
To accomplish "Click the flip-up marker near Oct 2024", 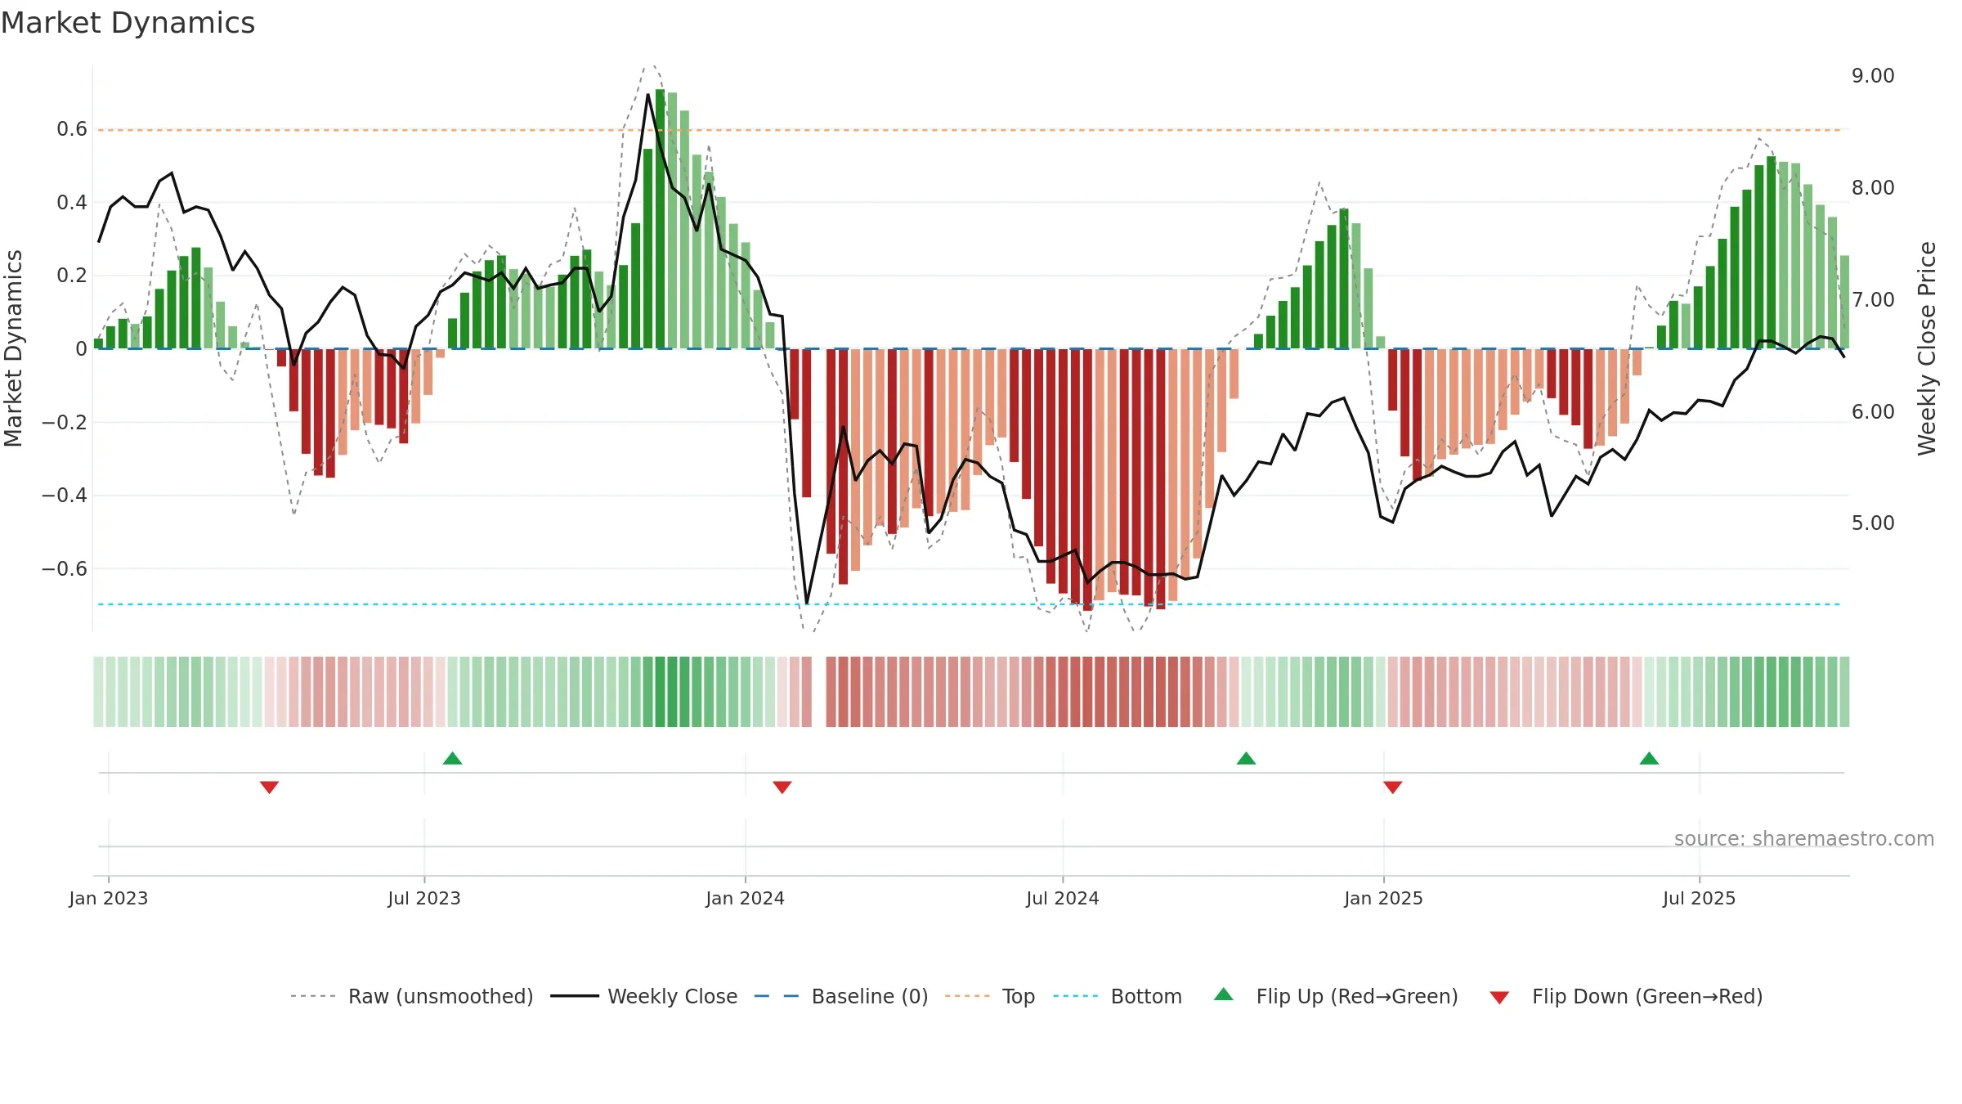I will click(x=1246, y=758).
